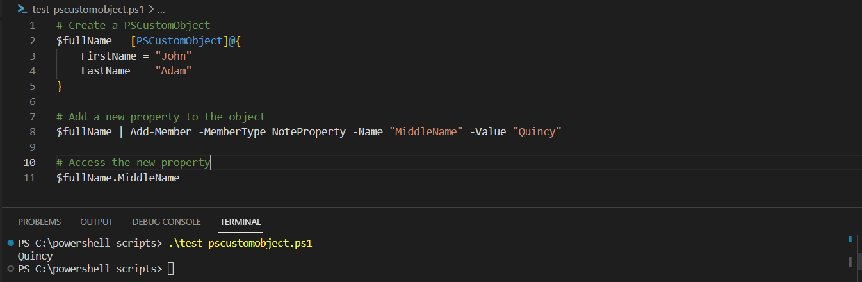
Task: Switch to the OUTPUT tab
Action: tap(97, 222)
